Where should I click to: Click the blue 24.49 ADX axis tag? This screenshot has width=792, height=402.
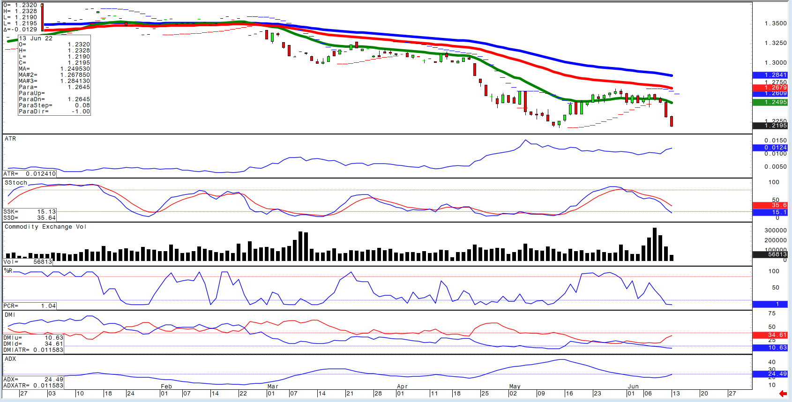(770, 374)
